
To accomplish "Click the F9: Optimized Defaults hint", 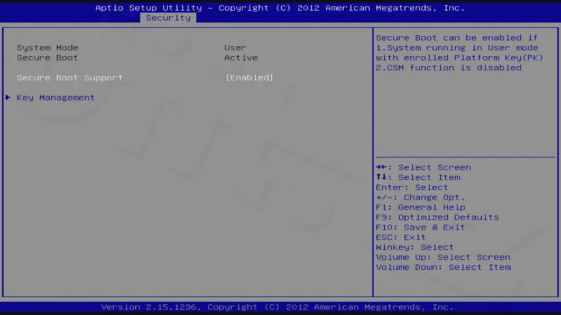I will click(x=437, y=217).
